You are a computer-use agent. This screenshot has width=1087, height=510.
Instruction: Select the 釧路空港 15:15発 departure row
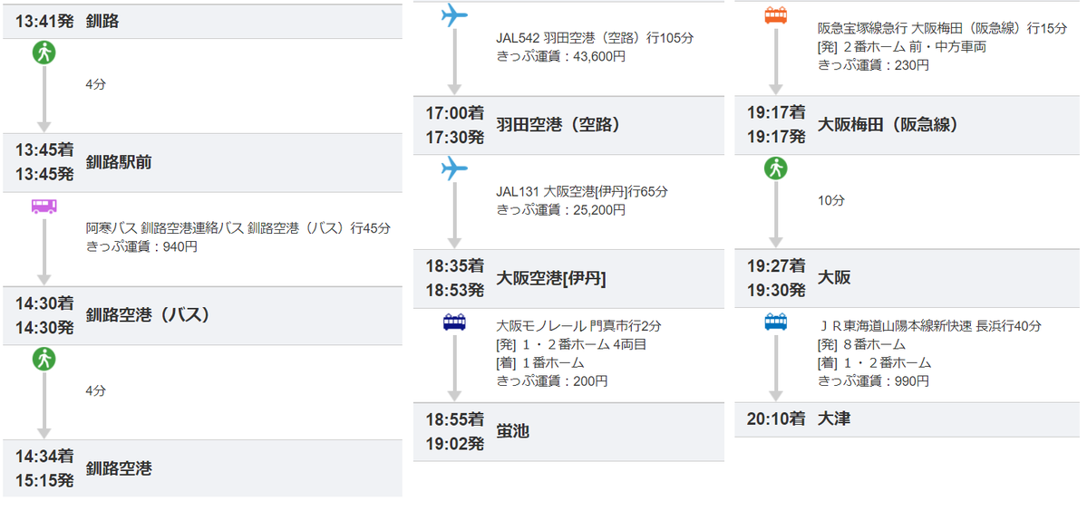tap(202, 469)
